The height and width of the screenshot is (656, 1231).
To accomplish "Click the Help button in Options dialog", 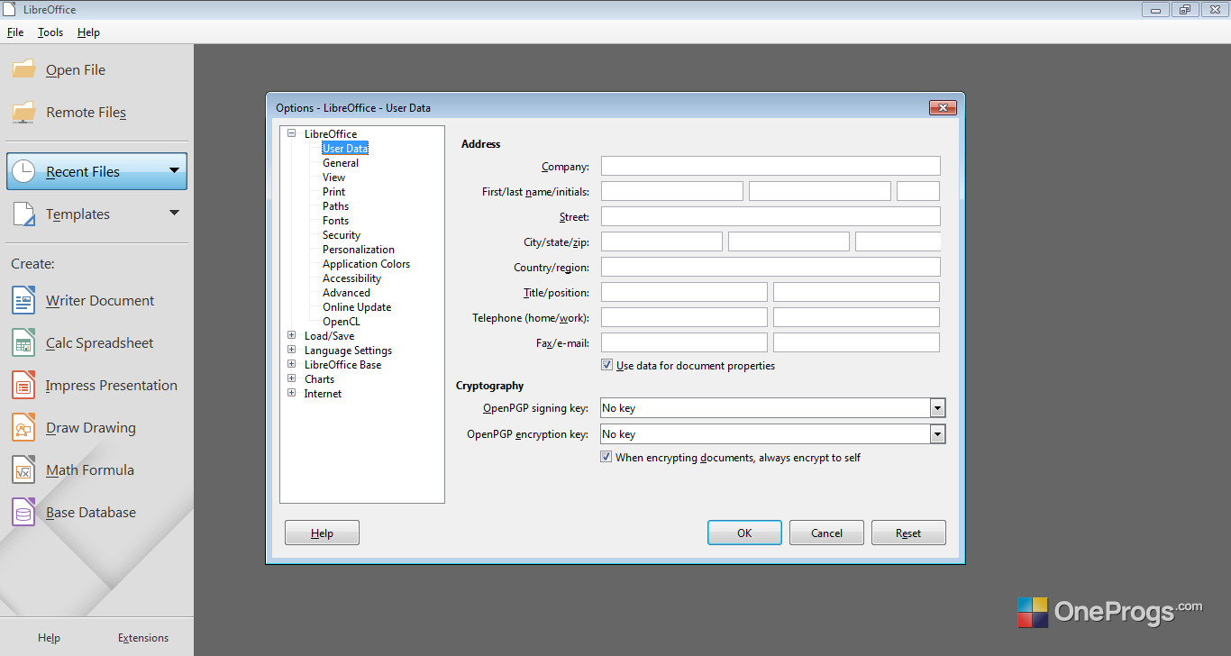I will click(322, 533).
